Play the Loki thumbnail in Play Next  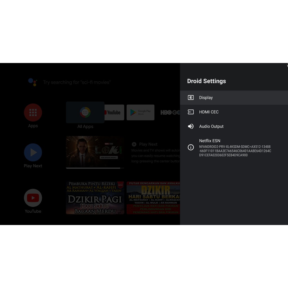coord(94,152)
